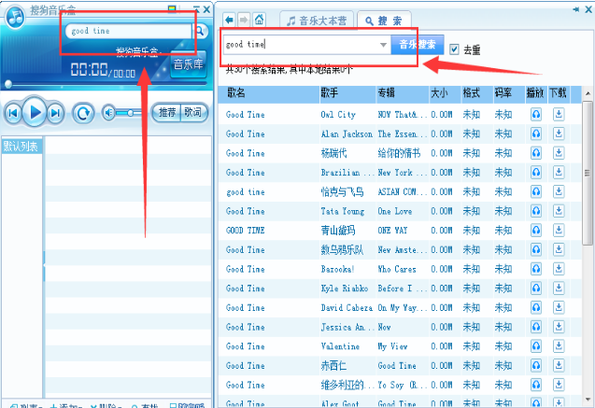Go forward with the right arrow
The width and height of the screenshot is (595, 408).
click(x=244, y=20)
